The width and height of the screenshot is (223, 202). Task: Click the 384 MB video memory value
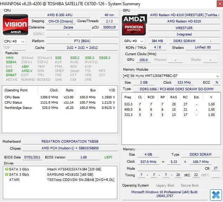157,41
